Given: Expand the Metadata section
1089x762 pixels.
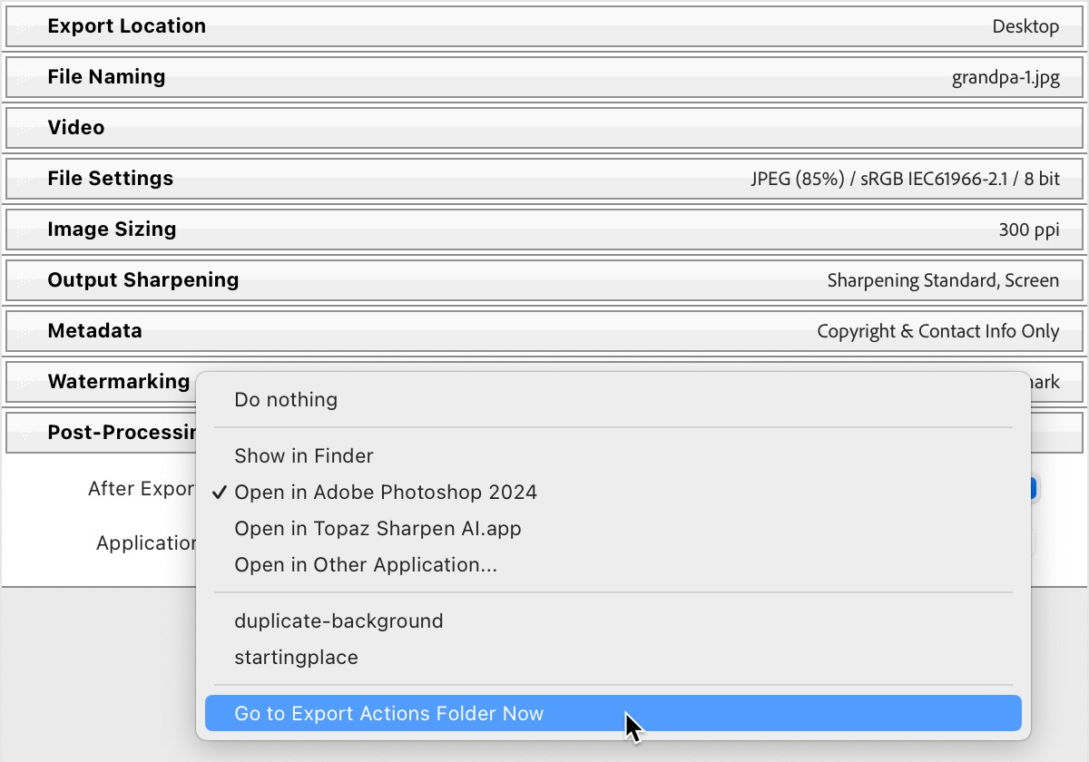Looking at the screenshot, I should click(x=93, y=330).
